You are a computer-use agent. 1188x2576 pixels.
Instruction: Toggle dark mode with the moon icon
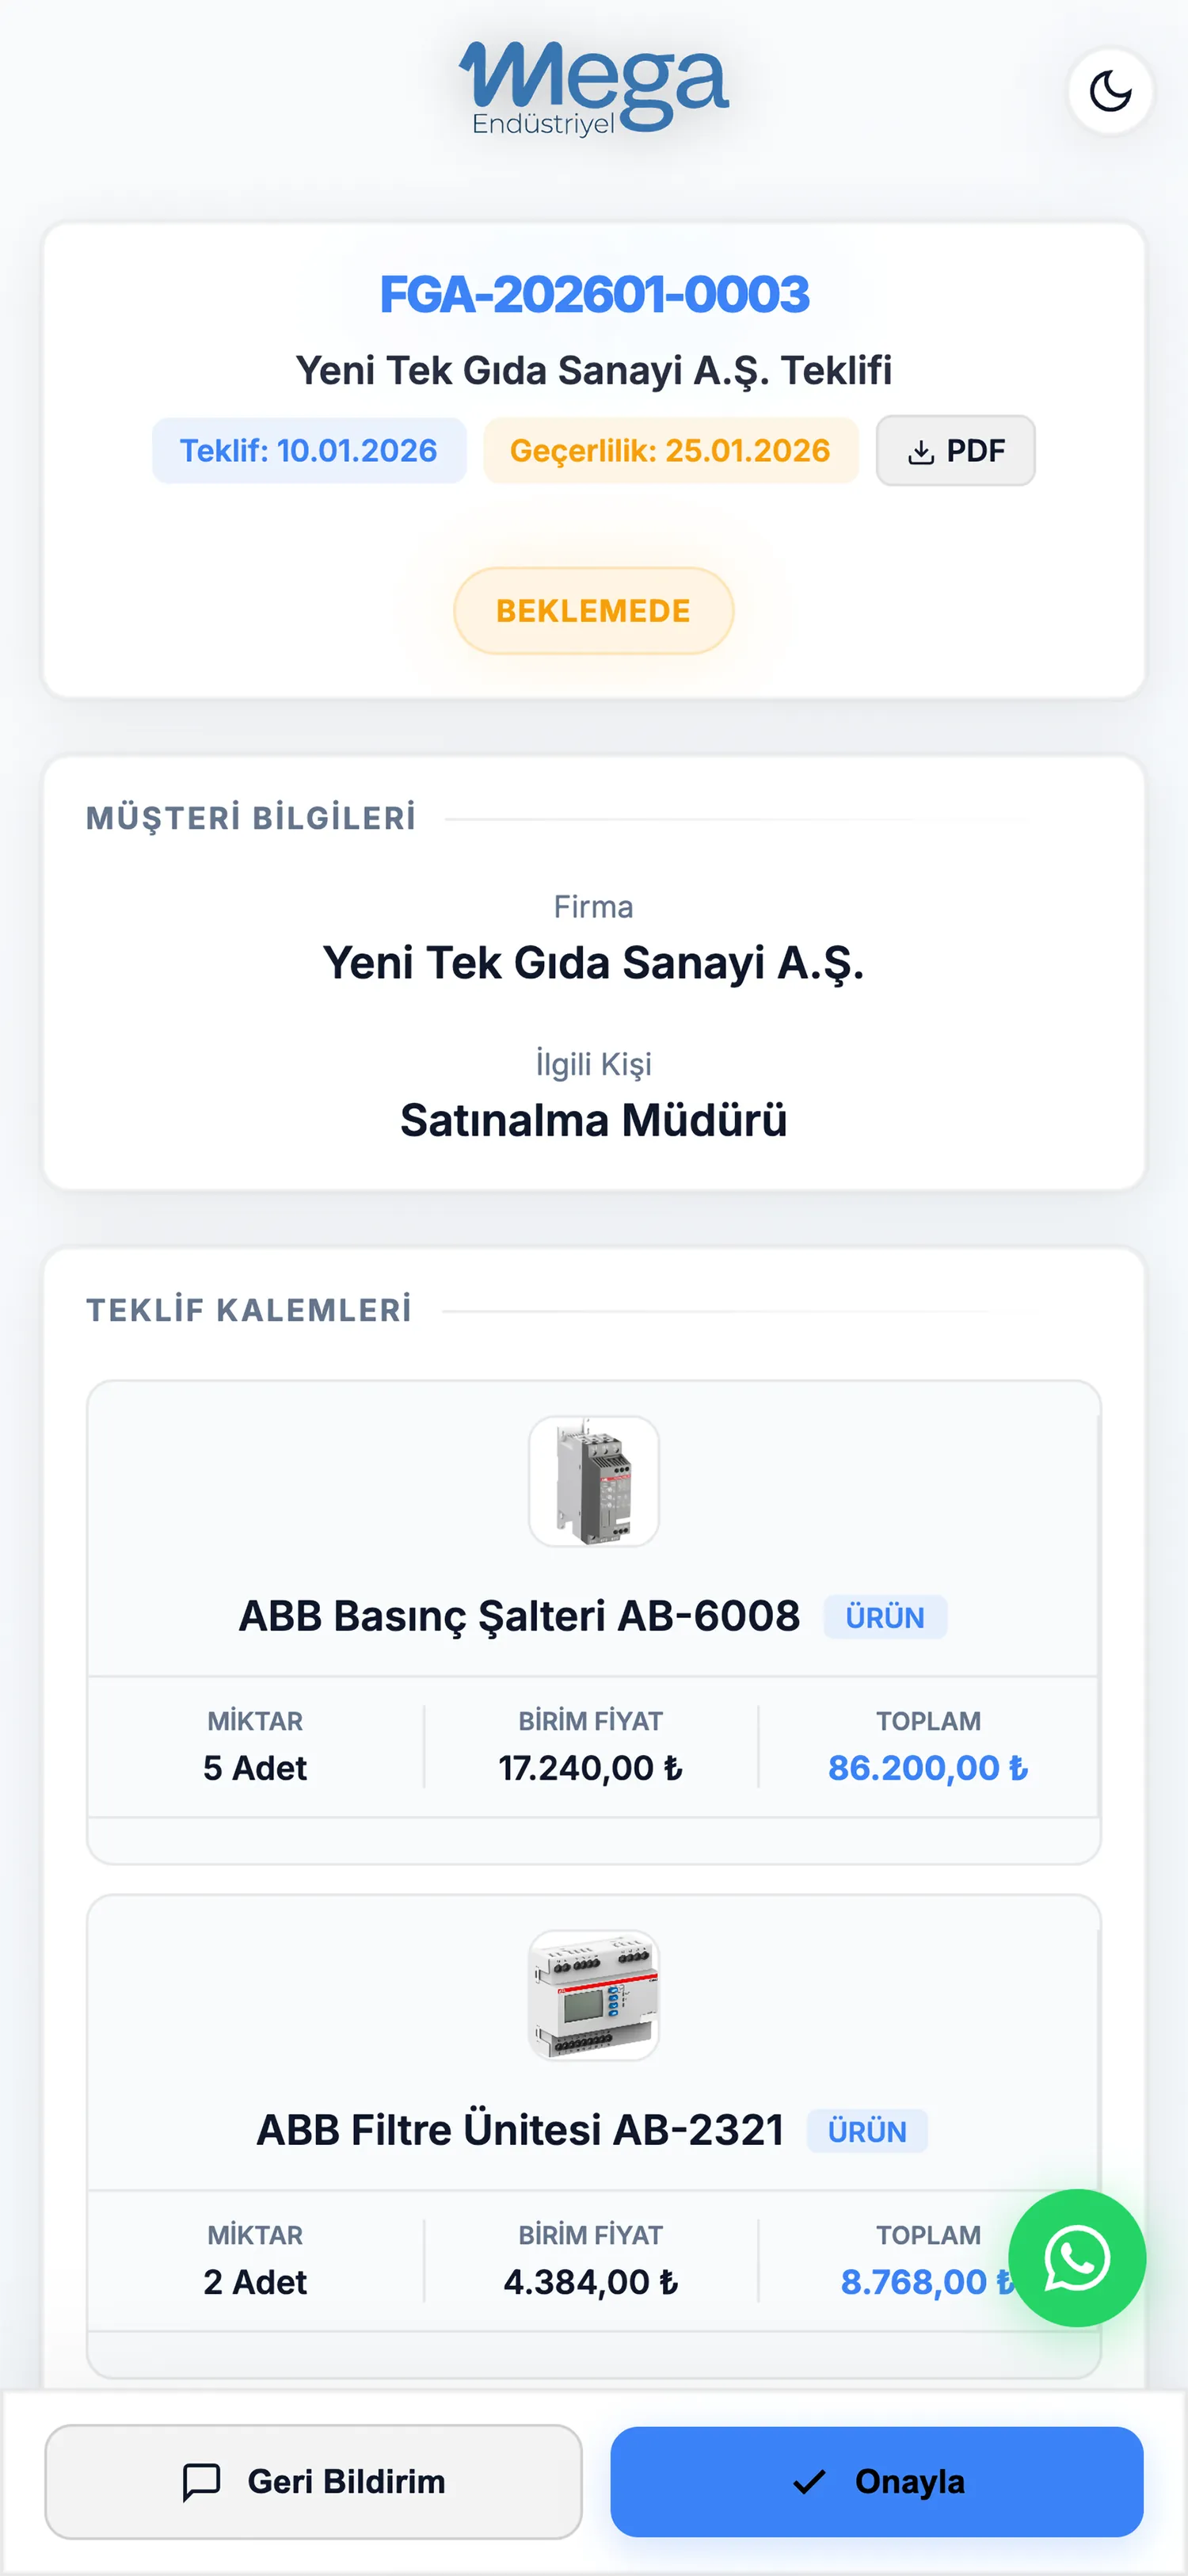tap(1109, 91)
